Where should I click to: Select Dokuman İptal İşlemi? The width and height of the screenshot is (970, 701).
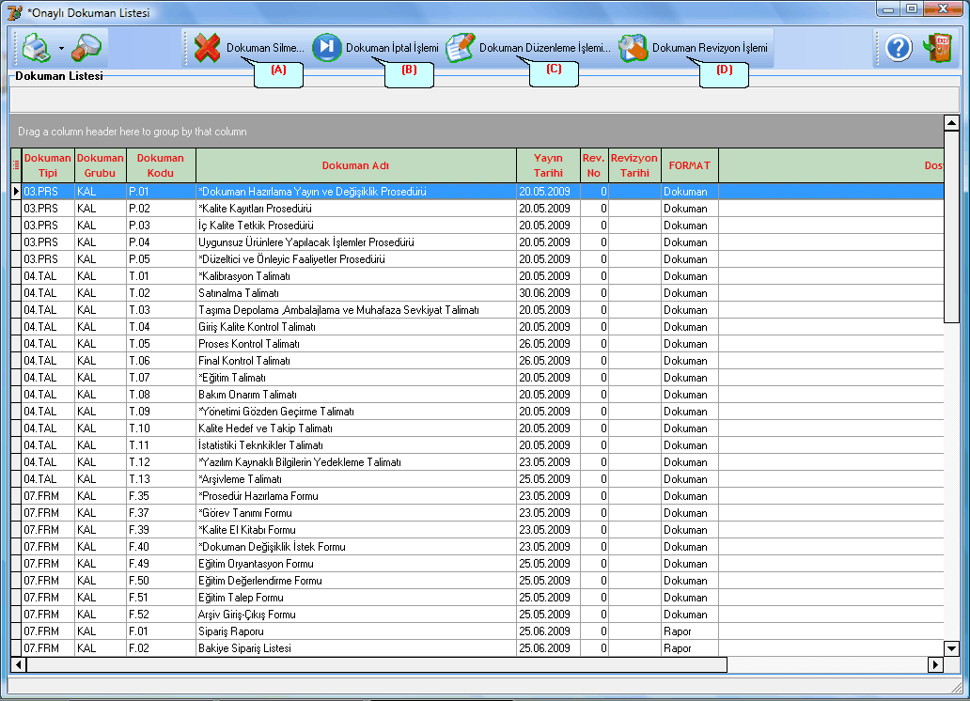392,48
